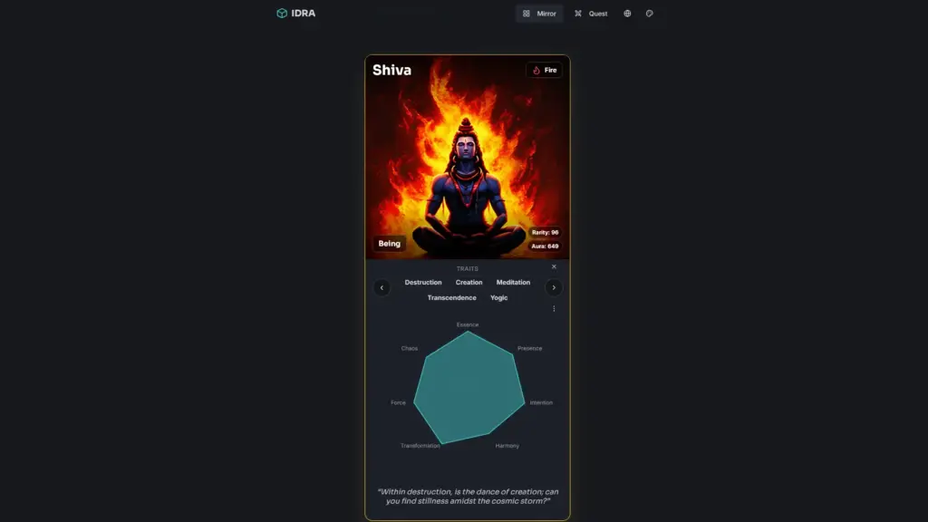Close the Traits panel with X
This screenshot has height=522, width=928.
(x=554, y=267)
